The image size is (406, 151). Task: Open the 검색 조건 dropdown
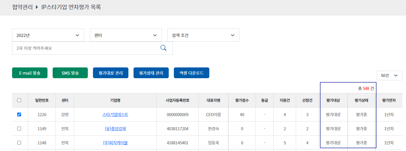point(203,35)
